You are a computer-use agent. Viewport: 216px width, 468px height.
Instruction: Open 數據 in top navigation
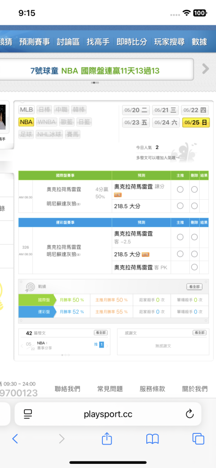[199, 42]
